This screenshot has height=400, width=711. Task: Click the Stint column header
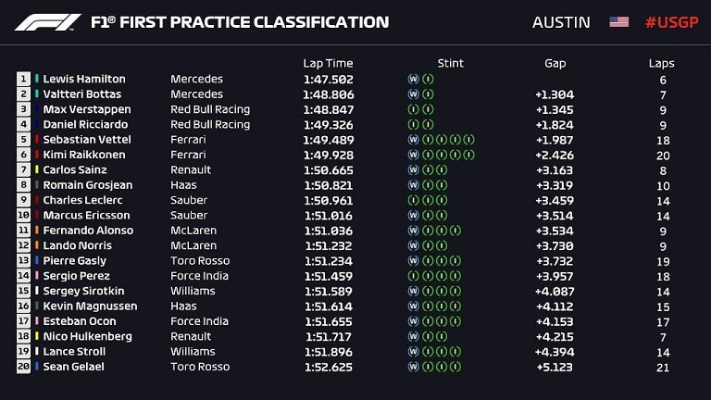coord(450,63)
